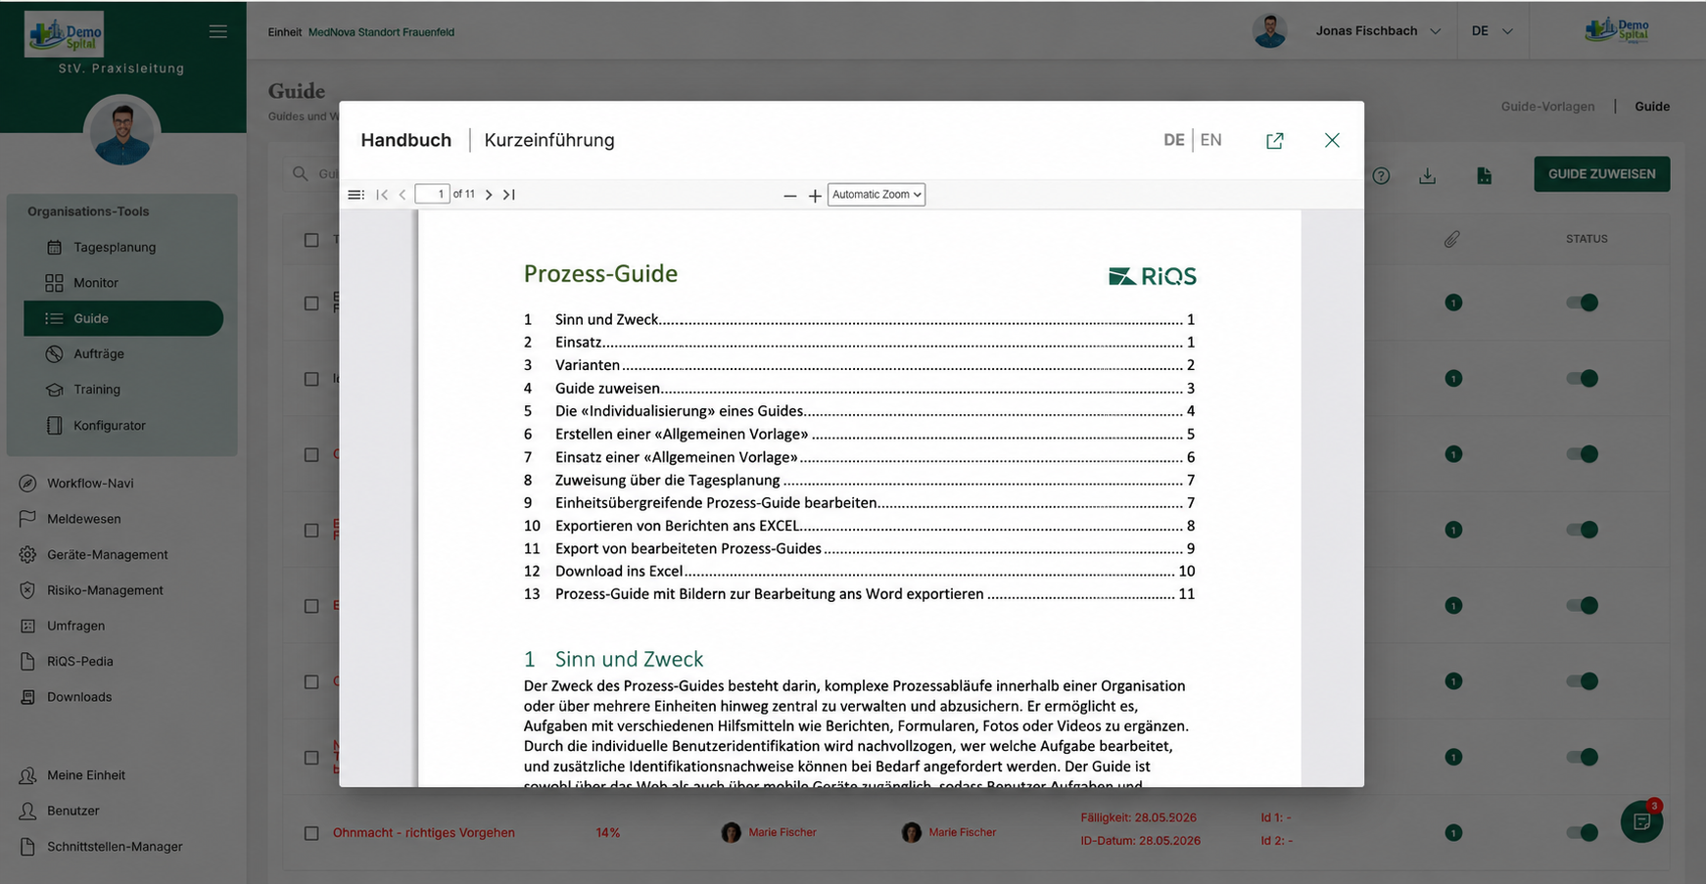Image resolution: width=1706 pixels, height=884 pixels.
Task: Zoom in with the plus icon
Action: coord(815,196)
